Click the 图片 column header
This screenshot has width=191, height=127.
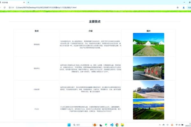pos(148,31)
